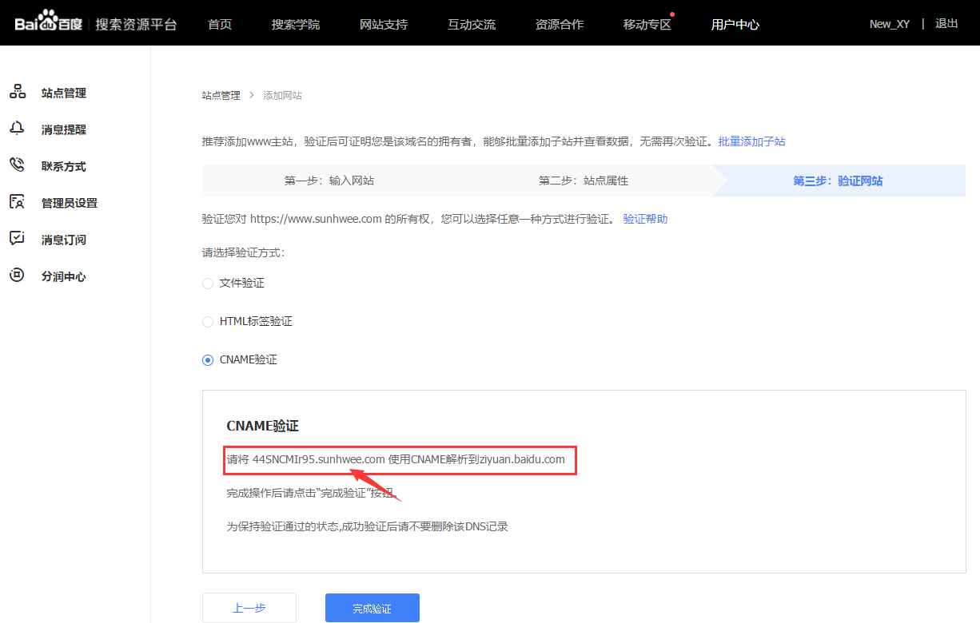Select the 文件验证 radio option

click(x=208, y=283)
